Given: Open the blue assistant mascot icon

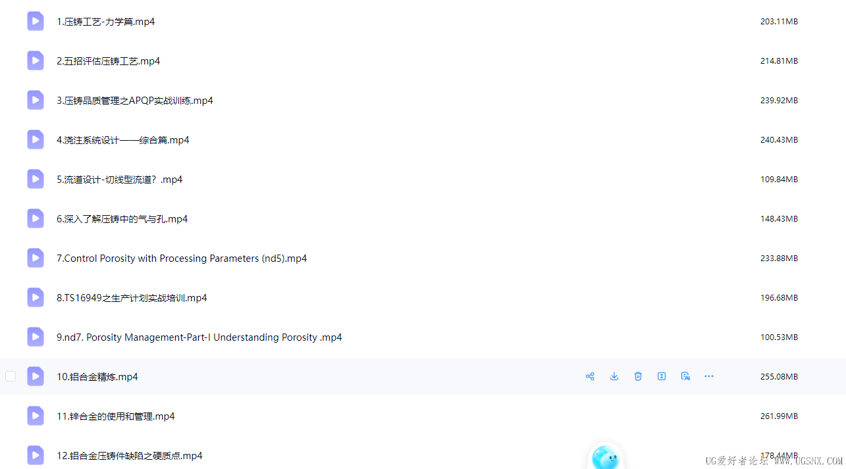Looking at the screenshot, I should (605, 457).
